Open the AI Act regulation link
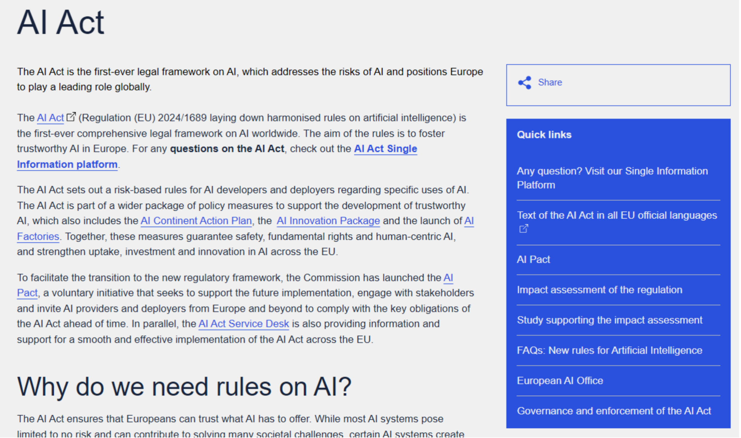 click(x=50, y=118)
